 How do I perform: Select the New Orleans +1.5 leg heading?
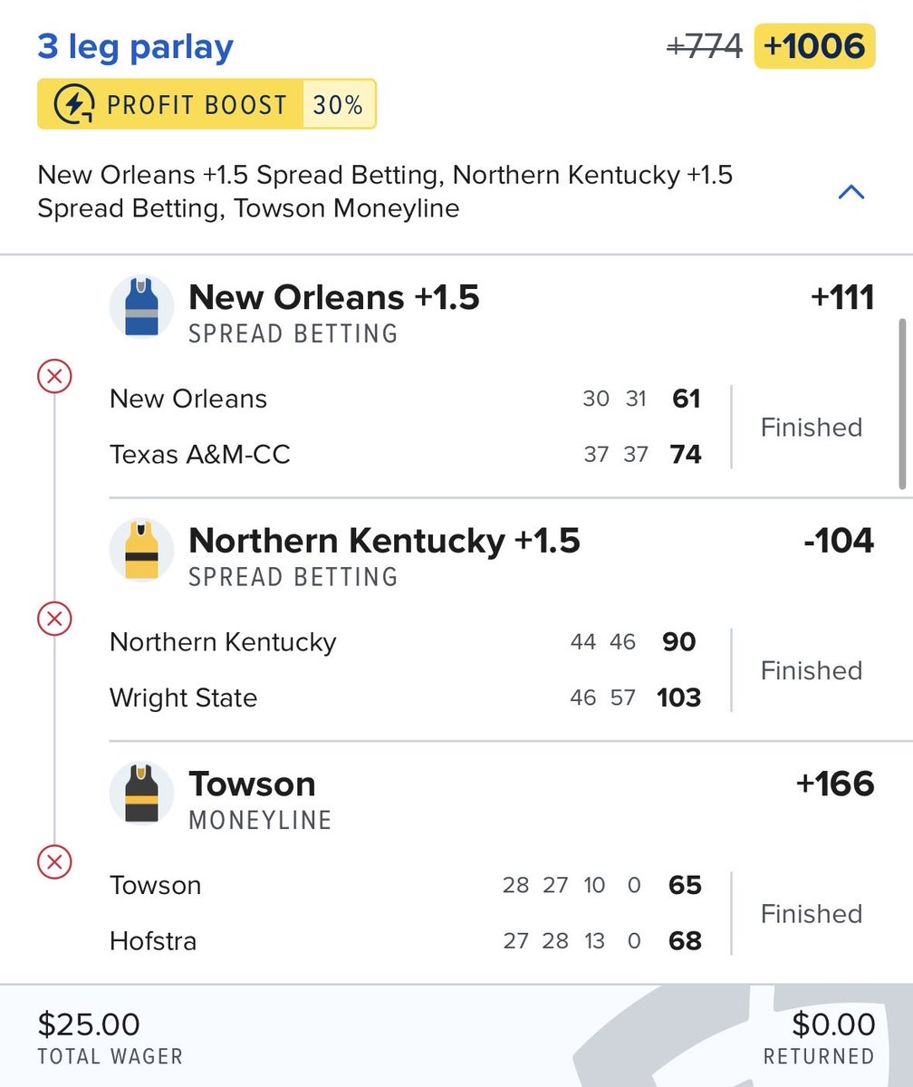tap(333, 297)
